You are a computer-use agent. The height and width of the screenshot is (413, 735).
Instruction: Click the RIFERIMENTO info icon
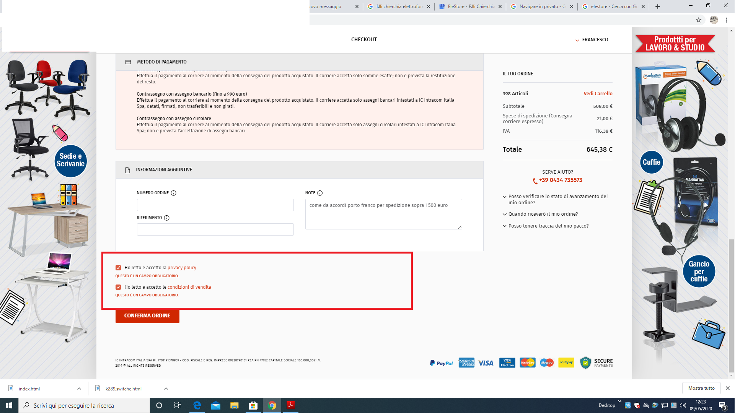tap(166, 218)
